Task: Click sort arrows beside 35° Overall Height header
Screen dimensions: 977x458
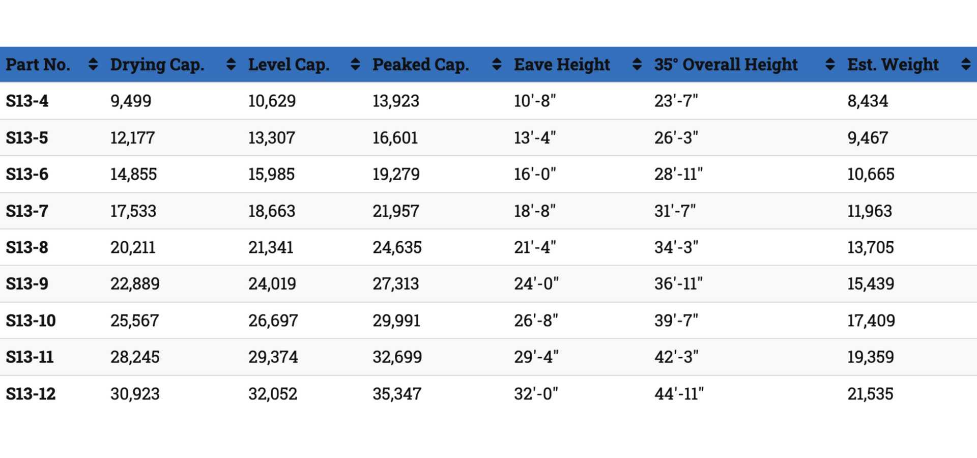Action: (x=830, y=64)
